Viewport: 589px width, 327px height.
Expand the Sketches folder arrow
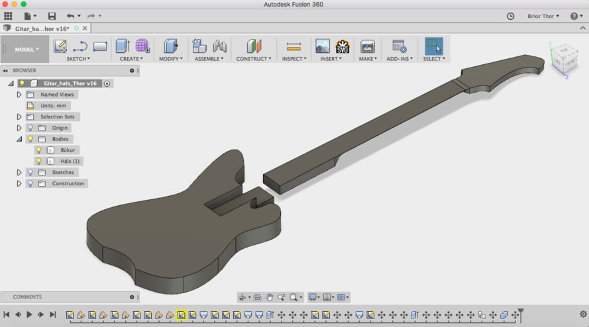[x=19, y=172]
